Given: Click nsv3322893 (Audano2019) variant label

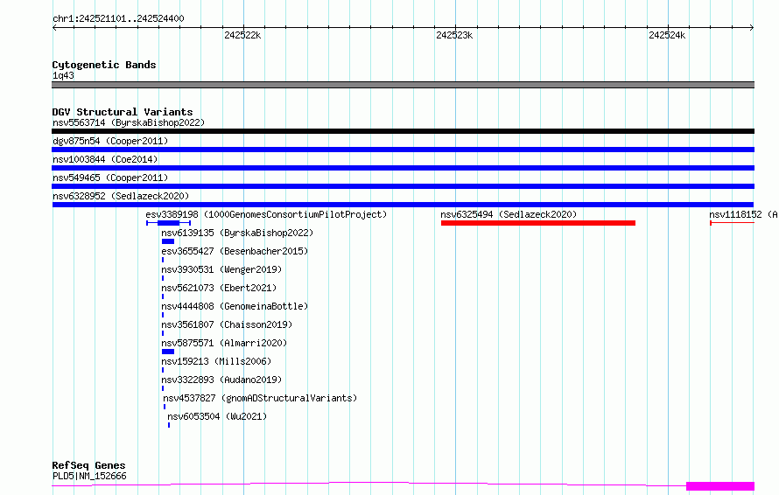Looking at the screenshot, I should [x=221, y=380].
